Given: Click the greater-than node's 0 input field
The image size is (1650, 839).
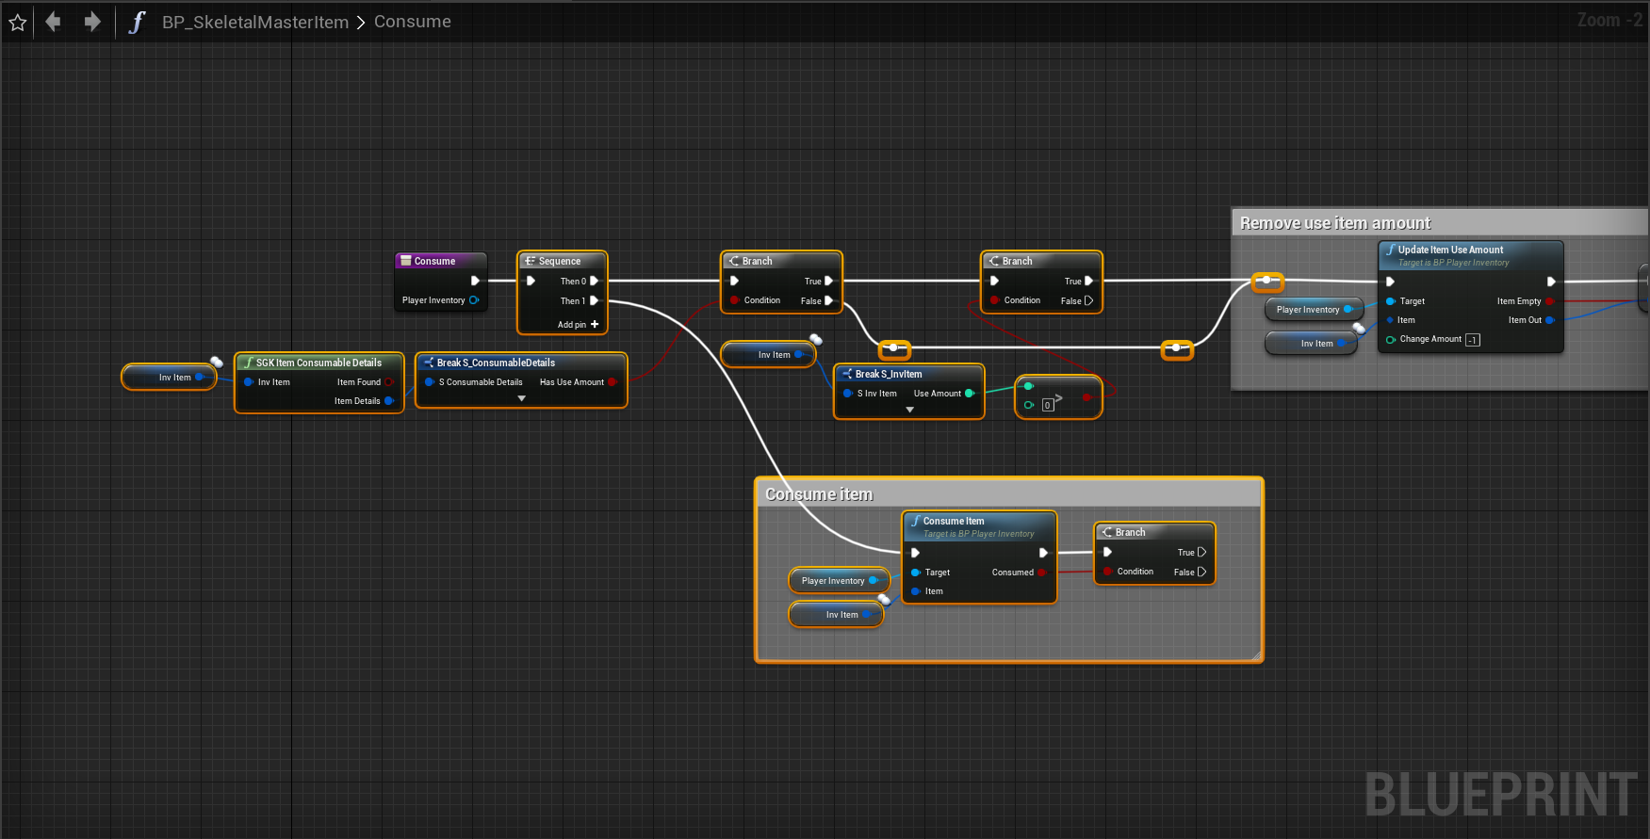Looking at the screenshot, I should pos(1048,405).
